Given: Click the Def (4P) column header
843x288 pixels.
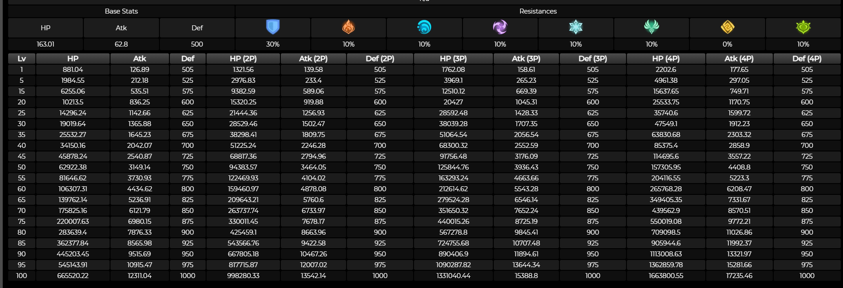Looking at the screenshot, I should [x=807, y=59].
